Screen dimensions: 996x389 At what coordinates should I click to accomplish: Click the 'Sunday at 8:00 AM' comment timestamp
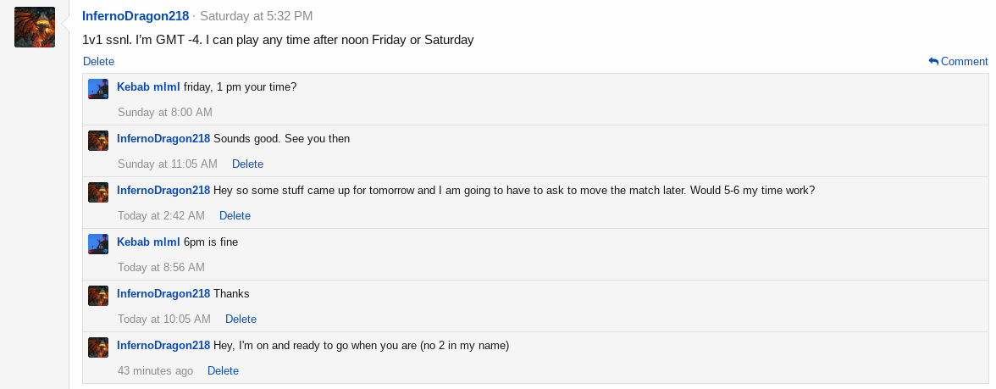pyautogui.click(x=164, y=112)
